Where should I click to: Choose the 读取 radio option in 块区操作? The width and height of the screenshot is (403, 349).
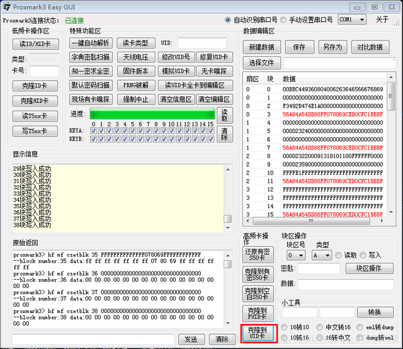pyautogui.click(x=339, y=255)
